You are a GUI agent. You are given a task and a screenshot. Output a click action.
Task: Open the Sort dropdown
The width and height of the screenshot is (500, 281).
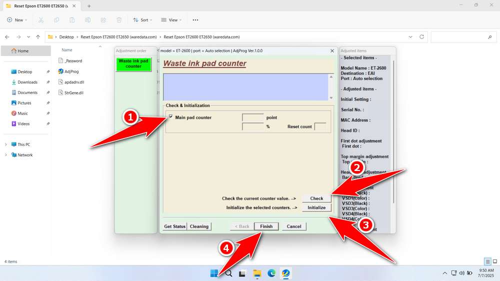coord(142,20)
